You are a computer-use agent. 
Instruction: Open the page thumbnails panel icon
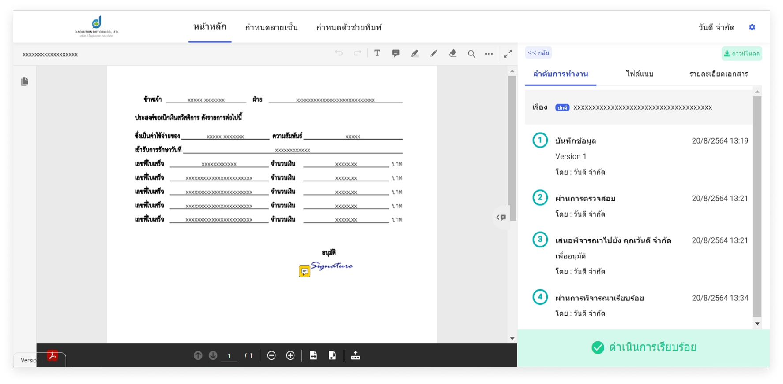tap(25, 81)
